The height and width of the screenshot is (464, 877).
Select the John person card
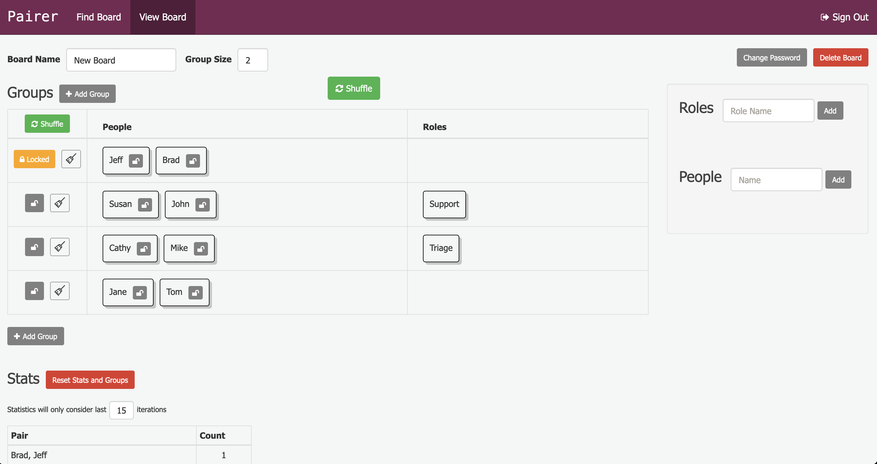click(x=191, y=204)
